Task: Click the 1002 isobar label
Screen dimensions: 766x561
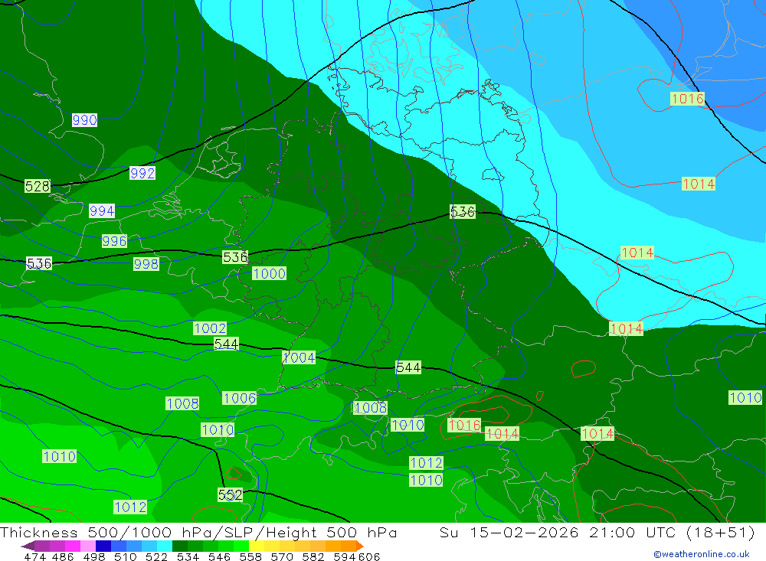Action: (x=210, y=328)
